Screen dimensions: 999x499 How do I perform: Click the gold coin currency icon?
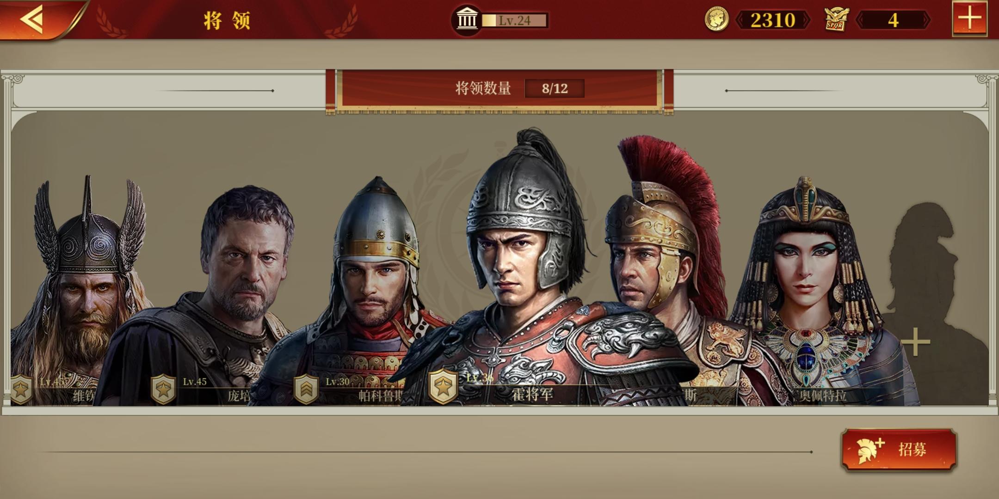coord(716,20)
